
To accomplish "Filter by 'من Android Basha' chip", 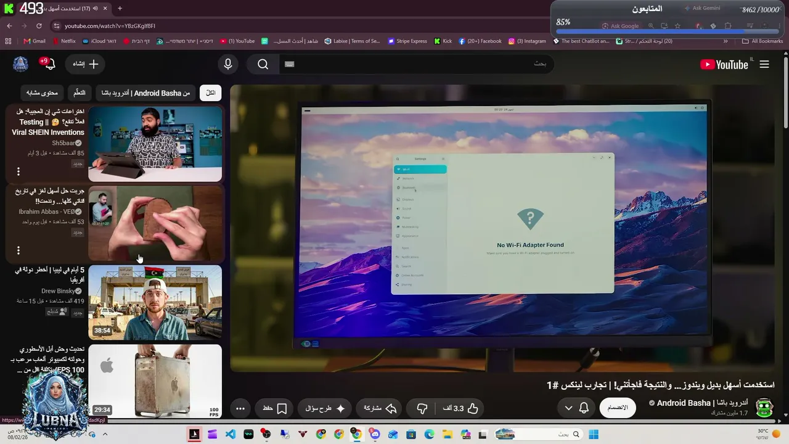I will [145, 93].
